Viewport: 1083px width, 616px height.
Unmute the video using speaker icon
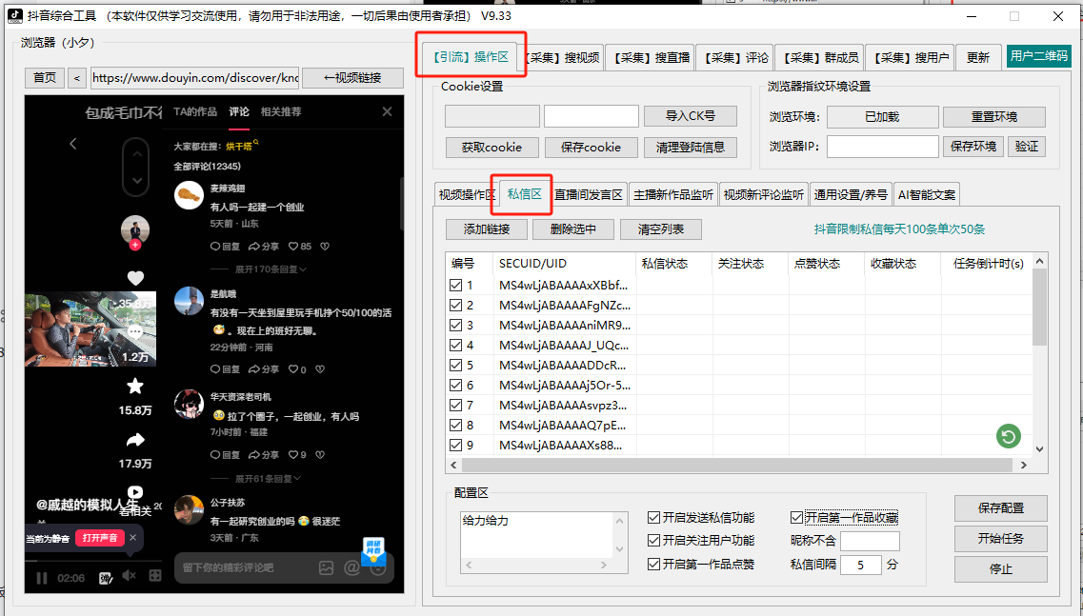(130, 576)
